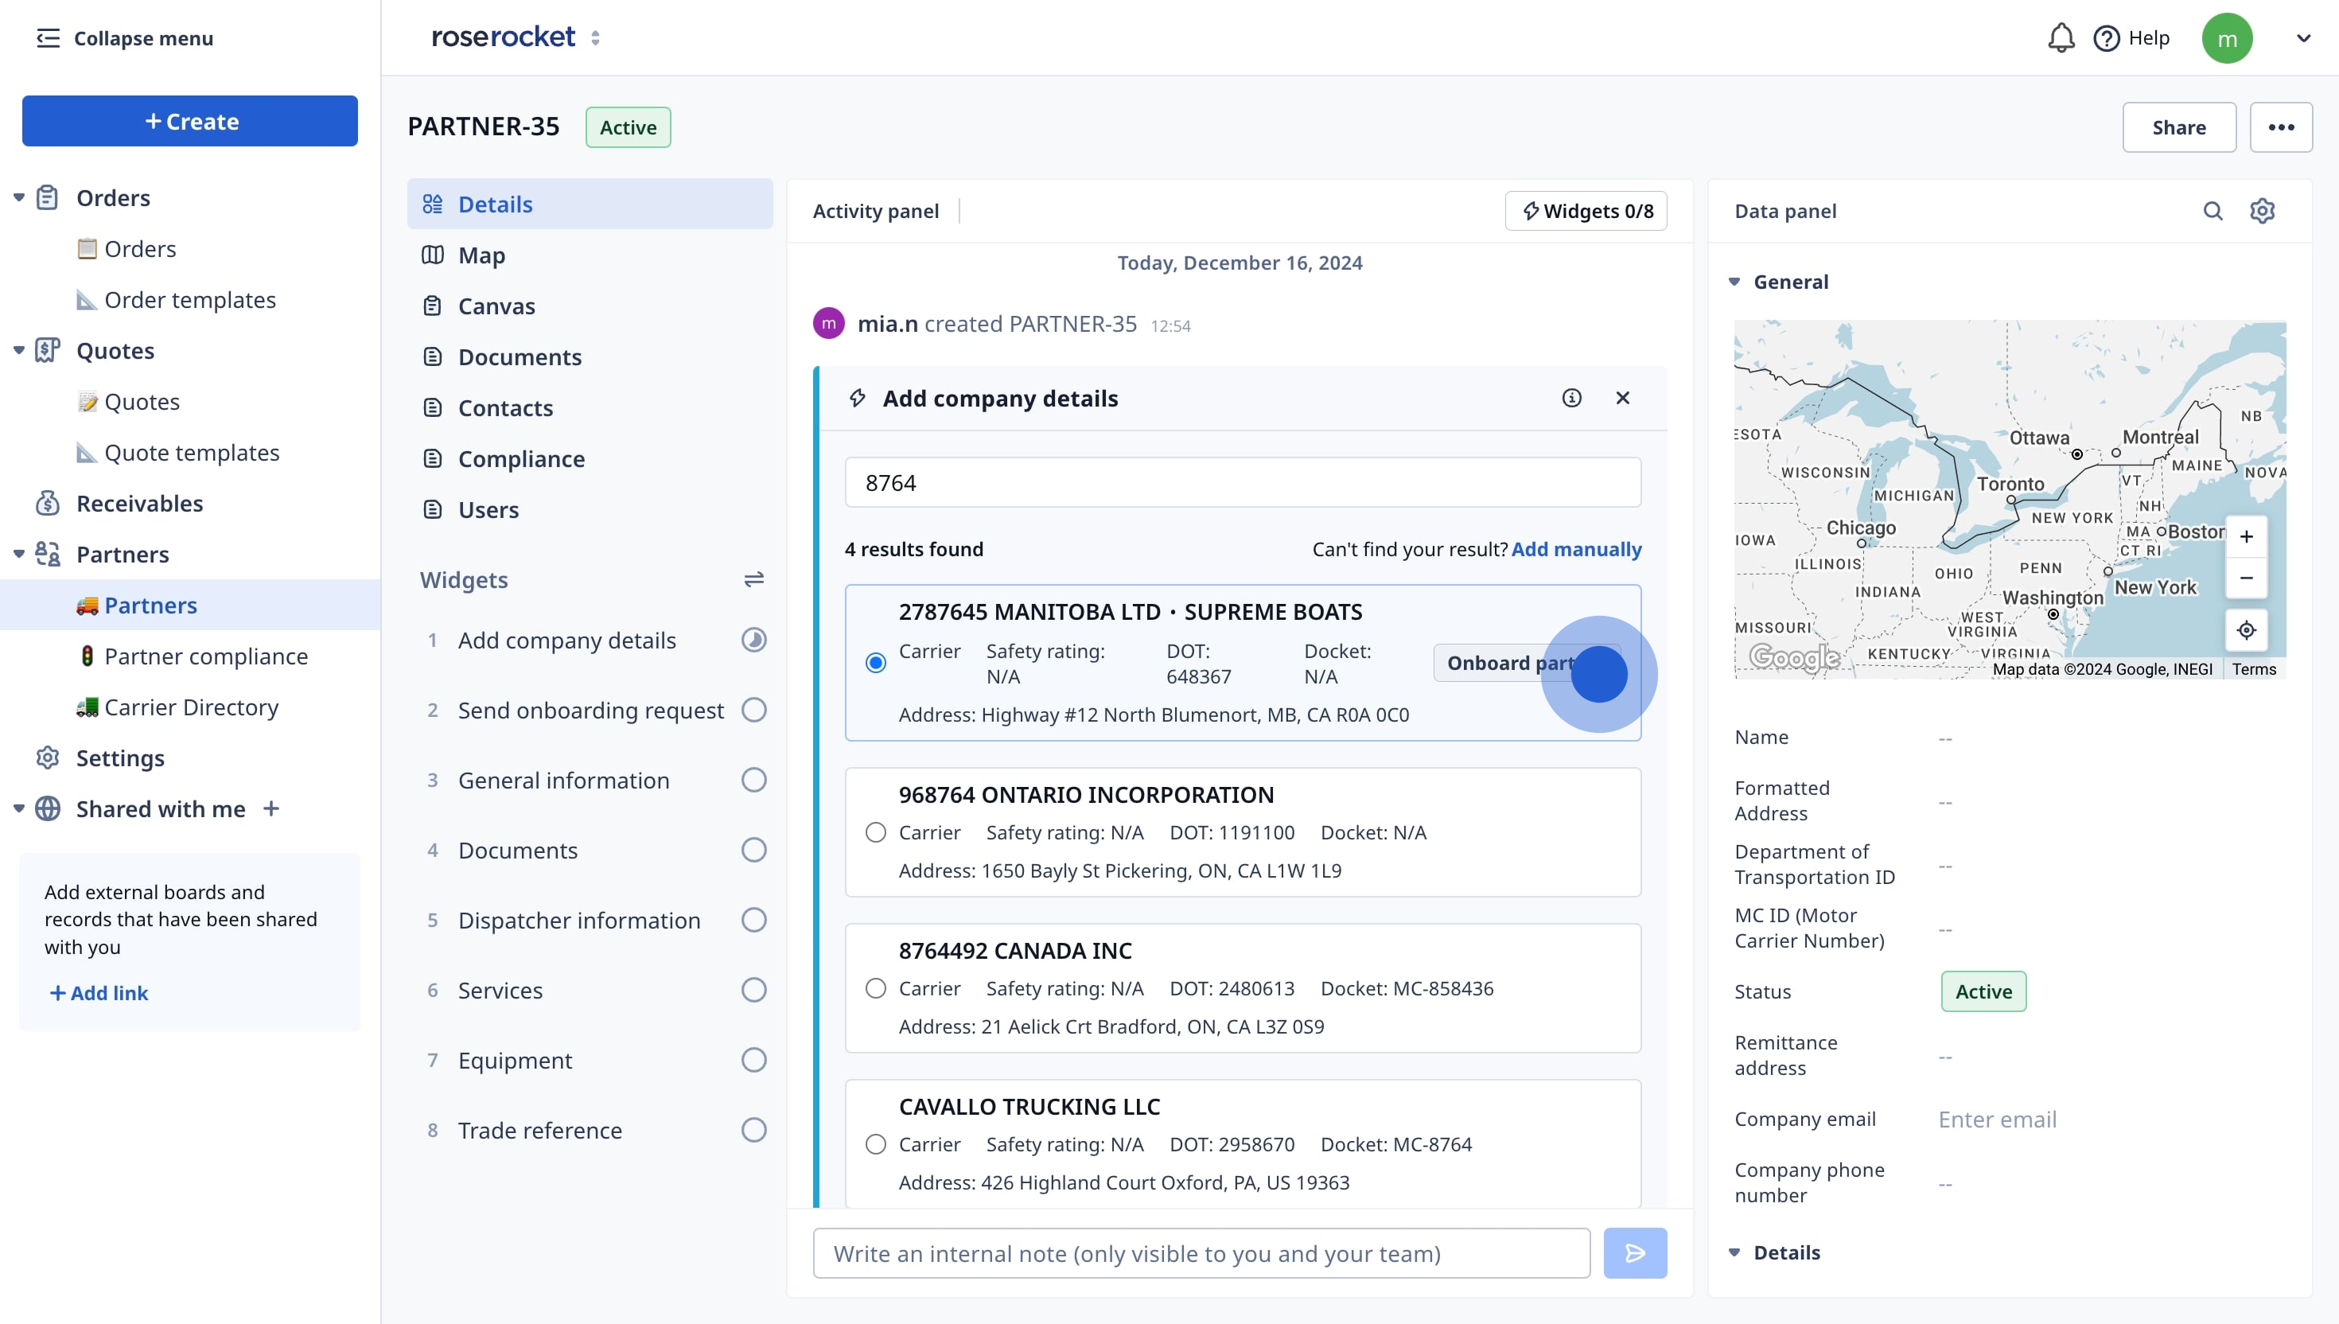2339x1324 pixels.
Task: Click the widgets reorder arrows icon
Action: (753, 579)
